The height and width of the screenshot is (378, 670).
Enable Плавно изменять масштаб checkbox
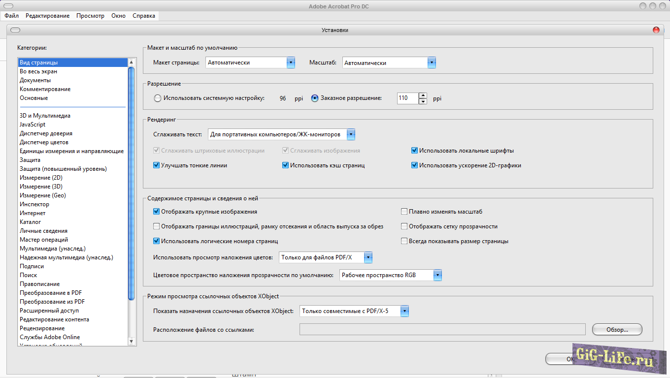point(404,212)
